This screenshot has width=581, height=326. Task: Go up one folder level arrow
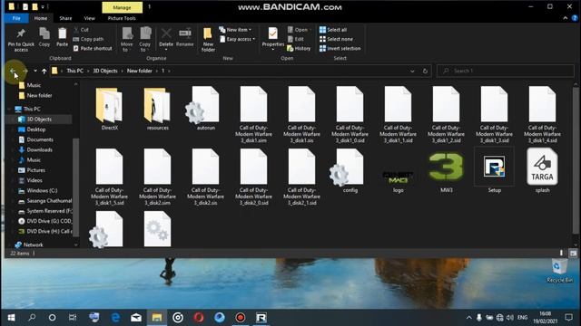coord(44,71)
